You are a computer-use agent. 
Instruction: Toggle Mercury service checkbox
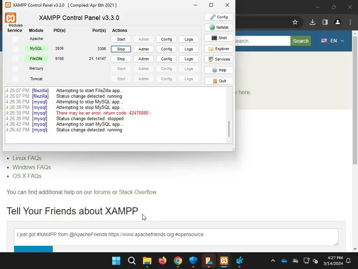point(15,68)
